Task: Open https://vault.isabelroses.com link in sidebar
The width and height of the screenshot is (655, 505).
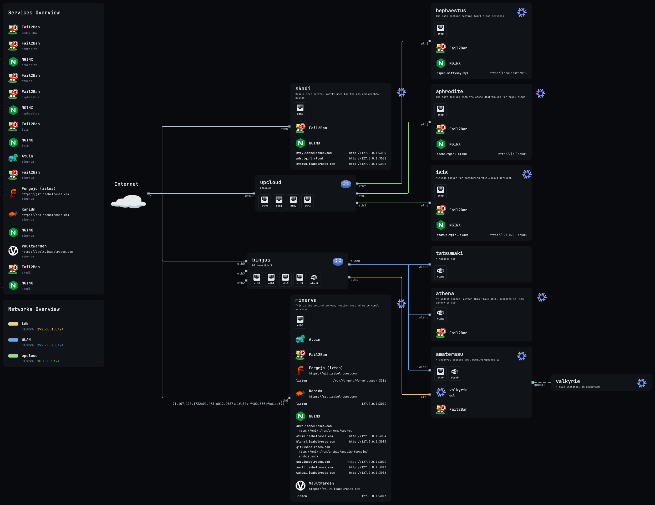Action: (x=47, y=252)
